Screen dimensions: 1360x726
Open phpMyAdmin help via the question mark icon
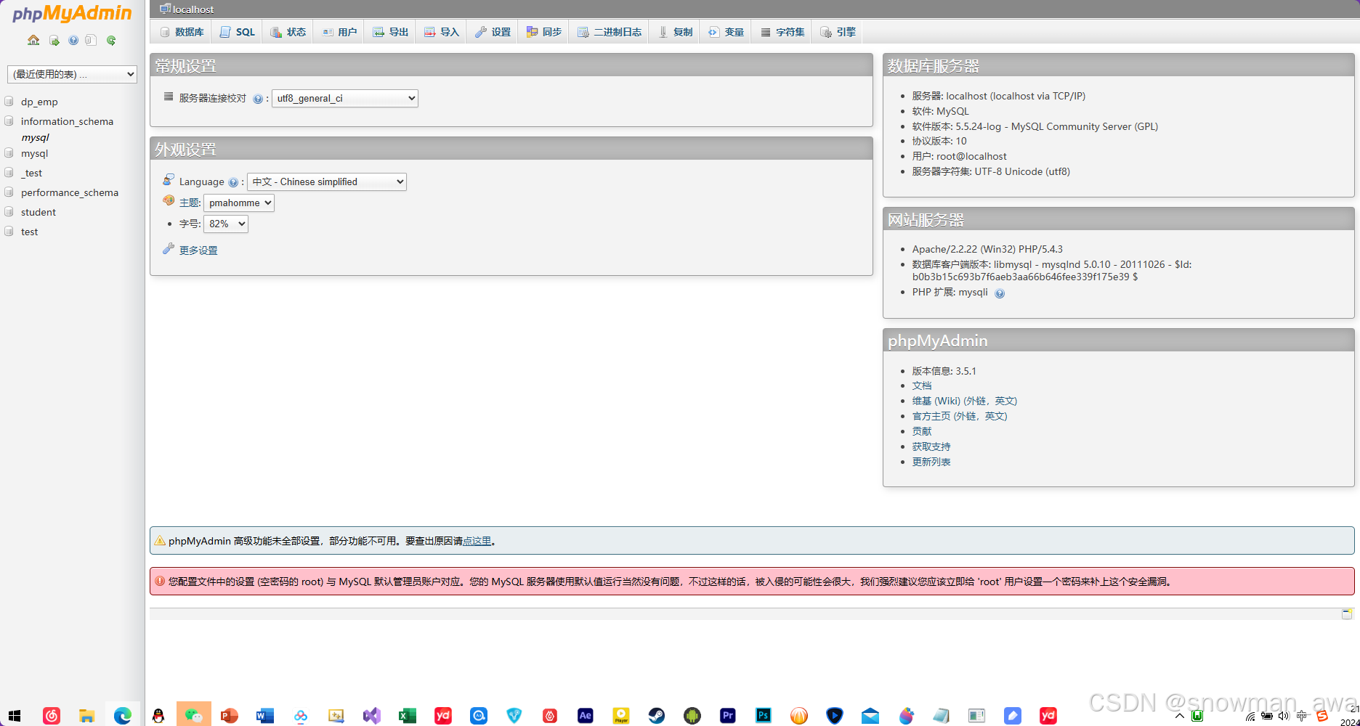73,41
